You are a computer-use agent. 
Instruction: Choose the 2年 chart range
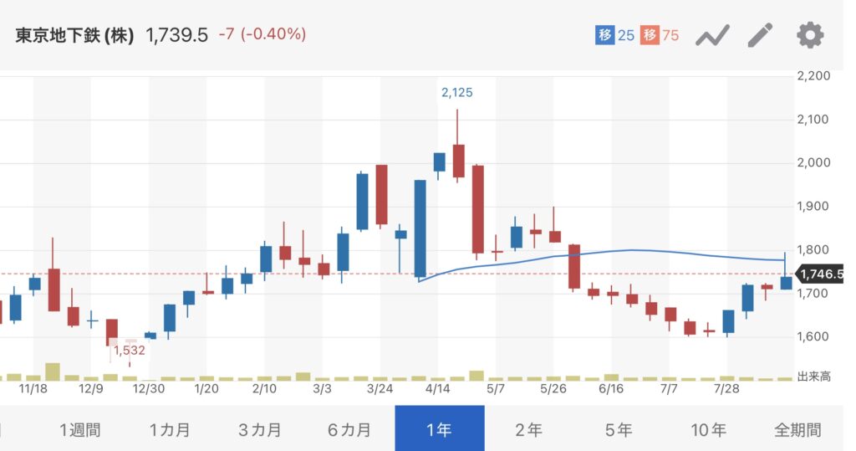[529, 430]
